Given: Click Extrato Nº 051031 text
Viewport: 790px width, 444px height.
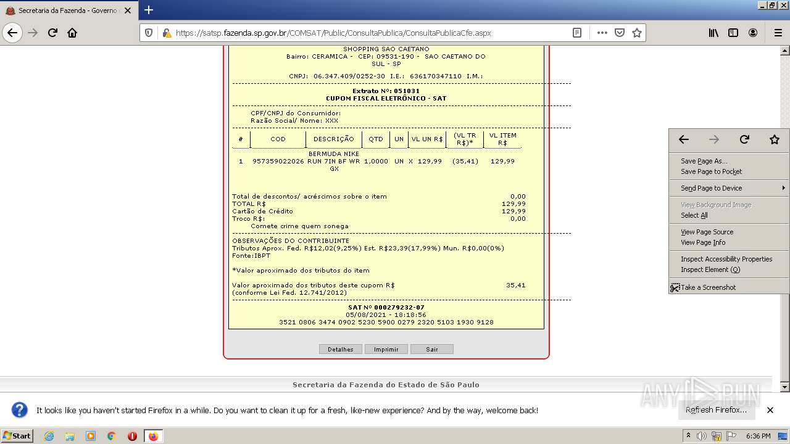Looking at the screenshot, I should pyautogui.click(x=386, y=91).
